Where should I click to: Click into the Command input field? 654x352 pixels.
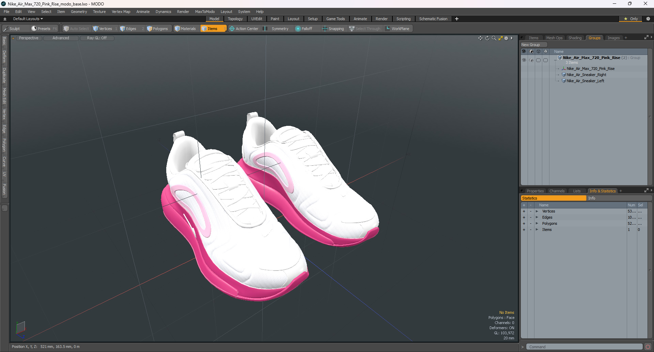(x=584, y=347)
